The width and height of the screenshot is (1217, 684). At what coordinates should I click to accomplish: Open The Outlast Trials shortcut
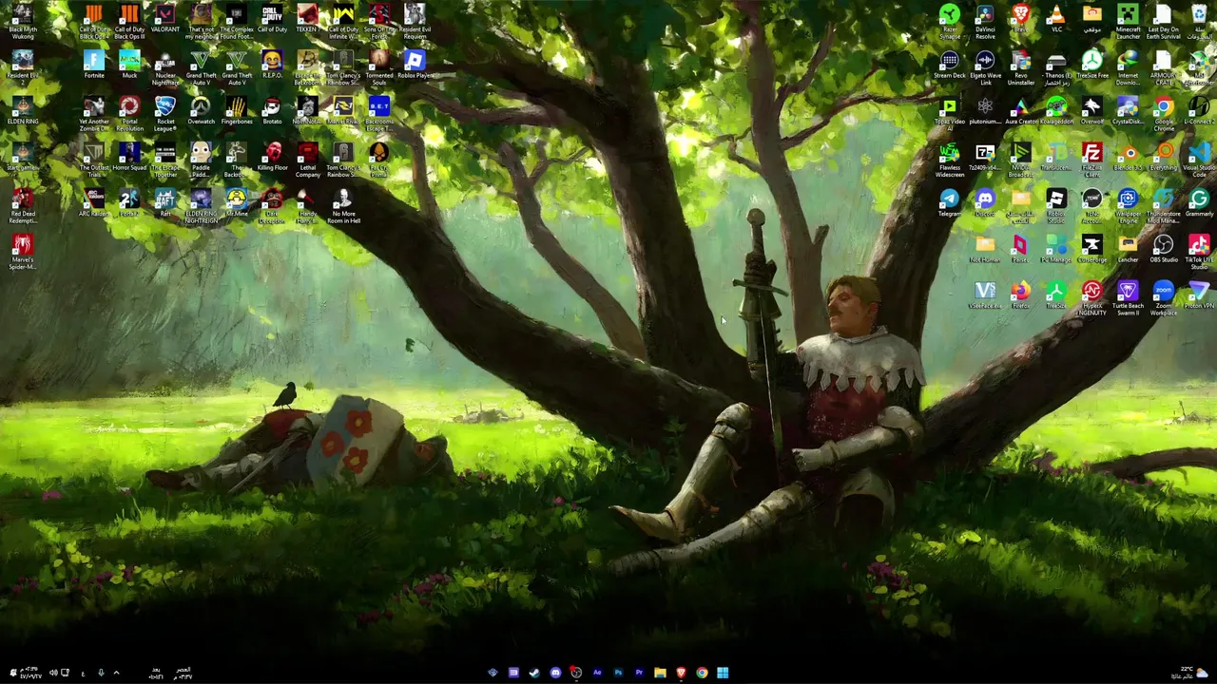pos(94,160)
